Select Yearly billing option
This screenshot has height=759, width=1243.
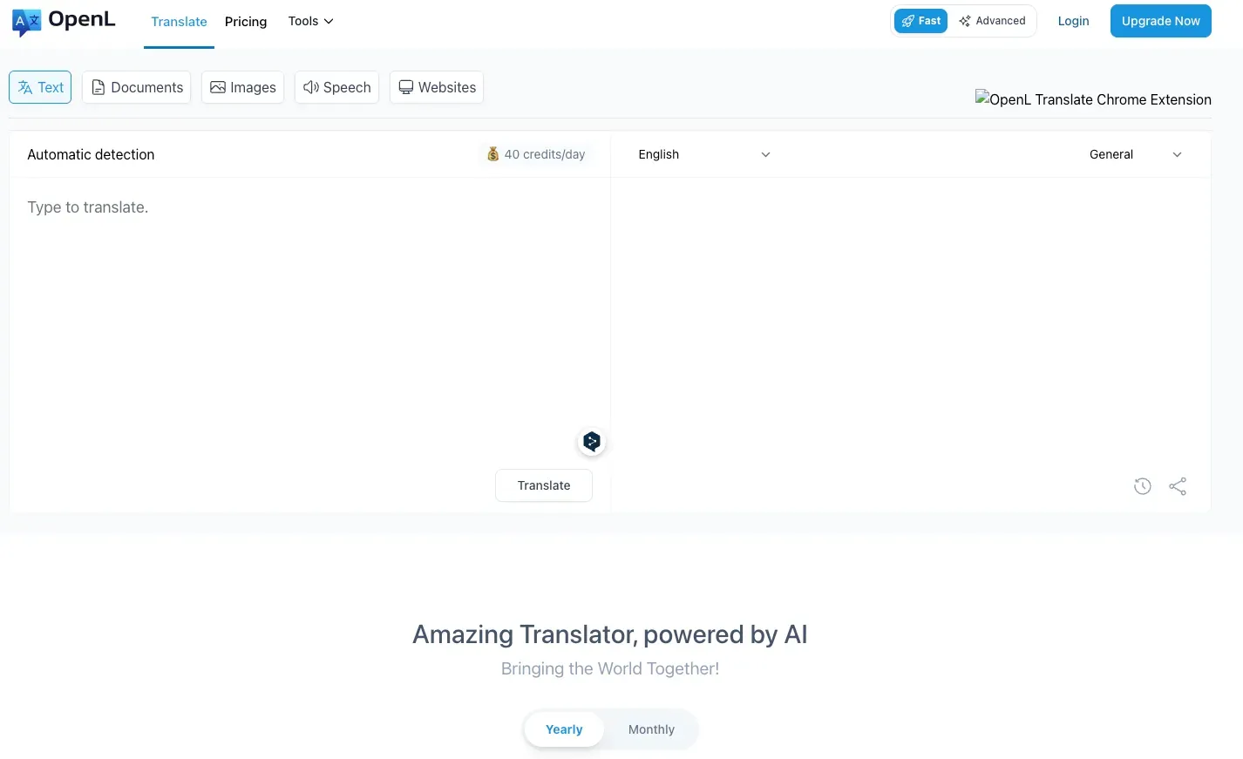tap(564, 729)
